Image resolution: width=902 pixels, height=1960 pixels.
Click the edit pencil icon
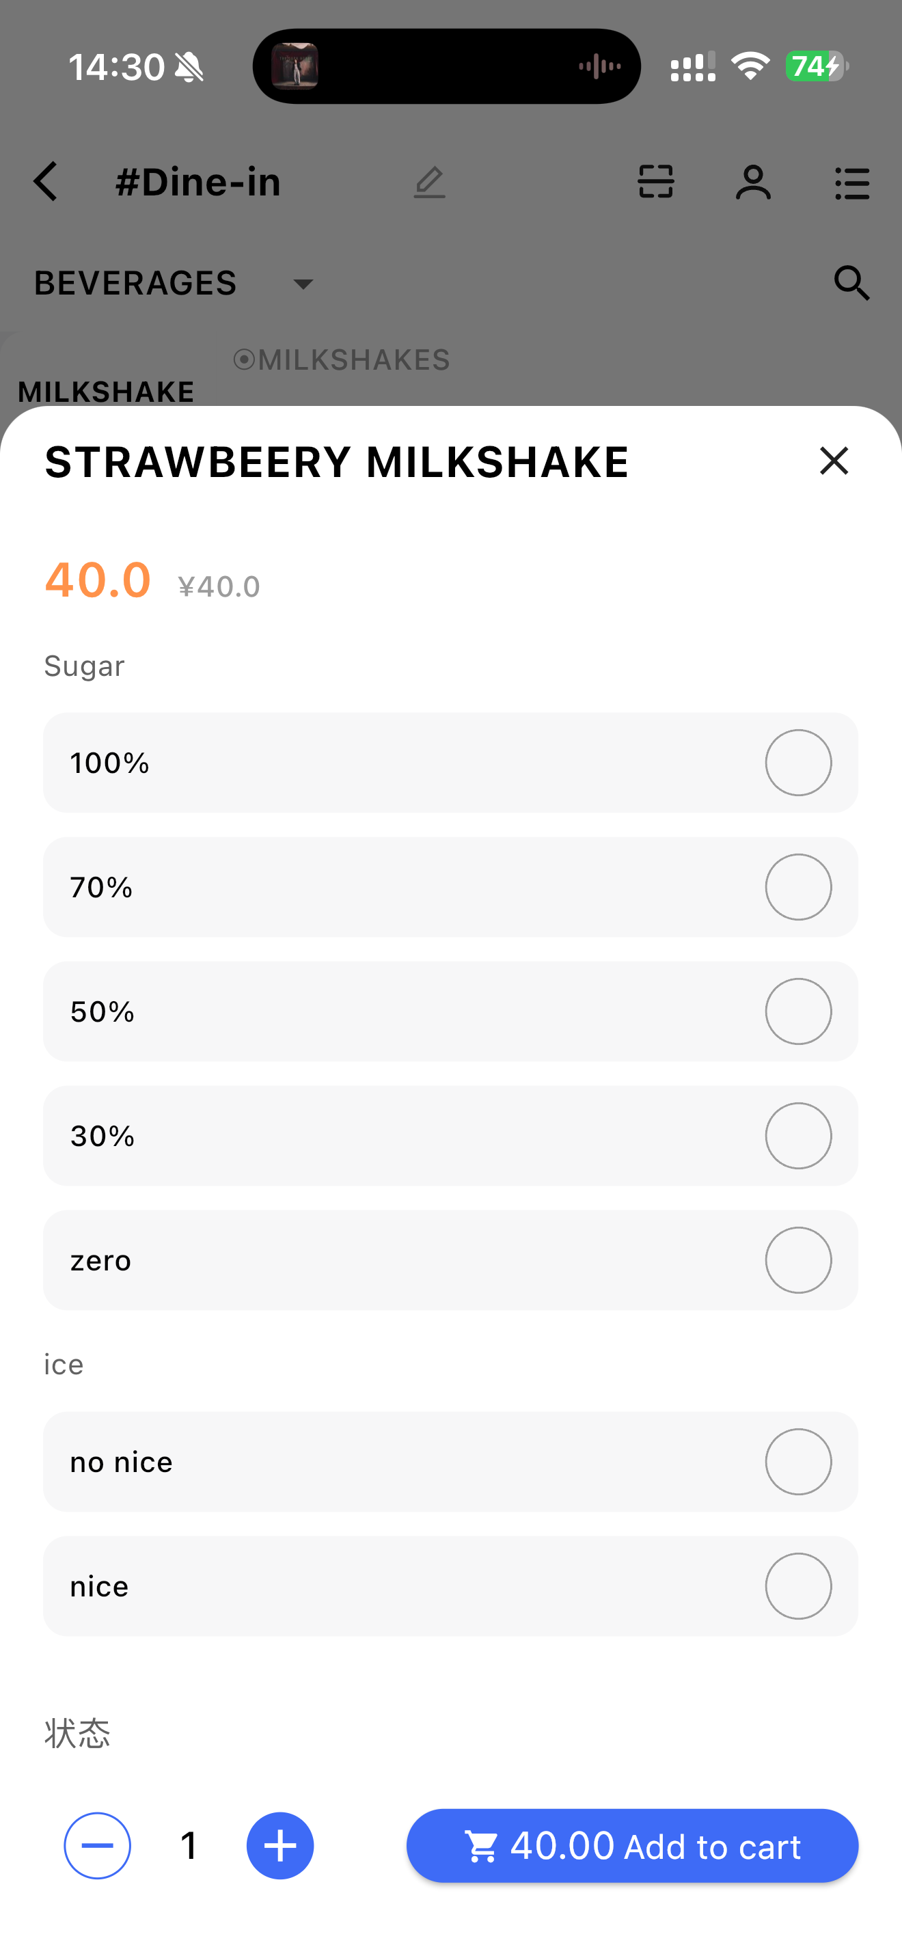[x=430, y=182]
